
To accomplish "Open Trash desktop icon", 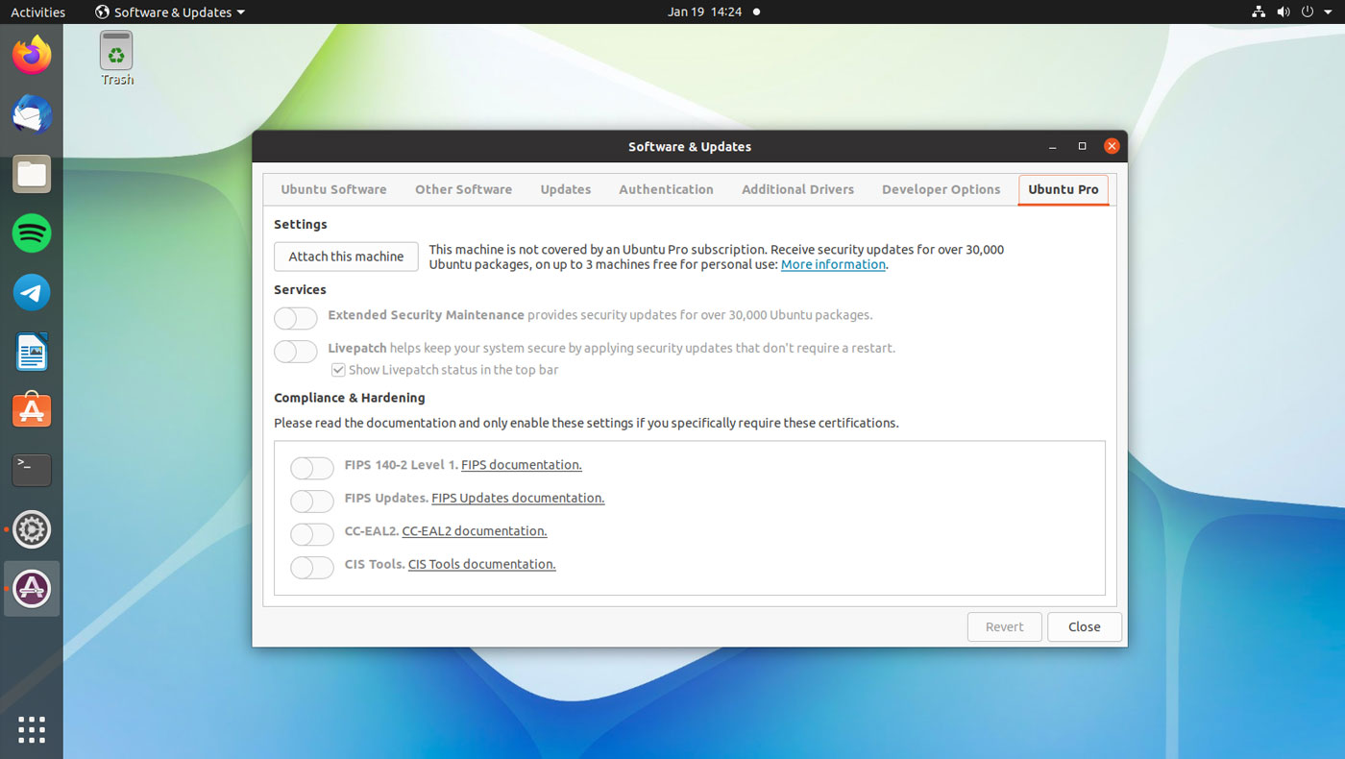I will pyautogui.click(x=116, y=58).
